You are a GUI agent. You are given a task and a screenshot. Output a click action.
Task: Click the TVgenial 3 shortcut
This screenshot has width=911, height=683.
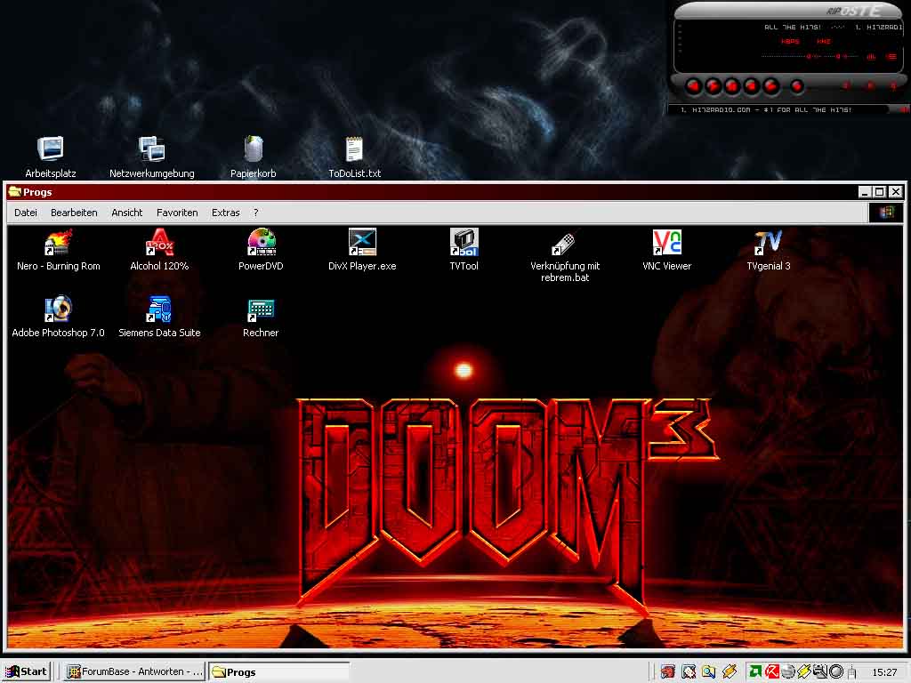click(x=768, y=250)
